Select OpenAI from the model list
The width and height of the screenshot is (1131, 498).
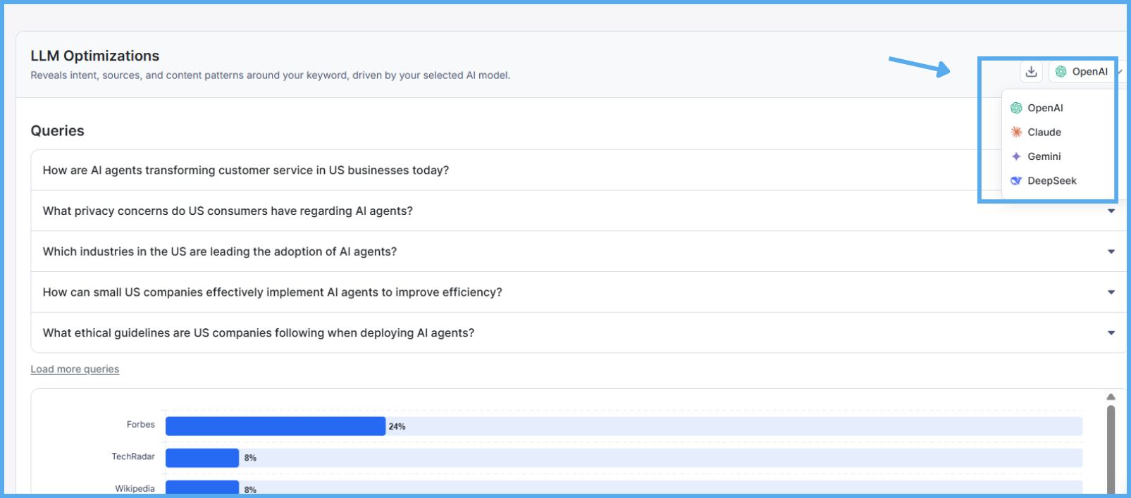(1044, 108)
